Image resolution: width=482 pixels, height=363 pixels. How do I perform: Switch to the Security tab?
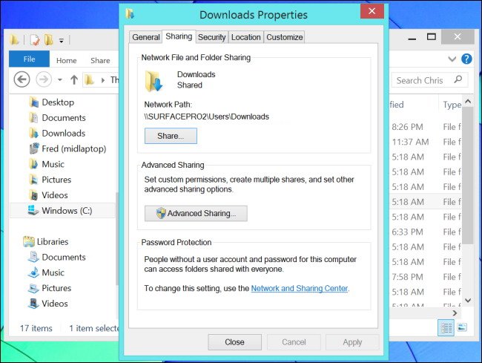(x=211, y=37)
